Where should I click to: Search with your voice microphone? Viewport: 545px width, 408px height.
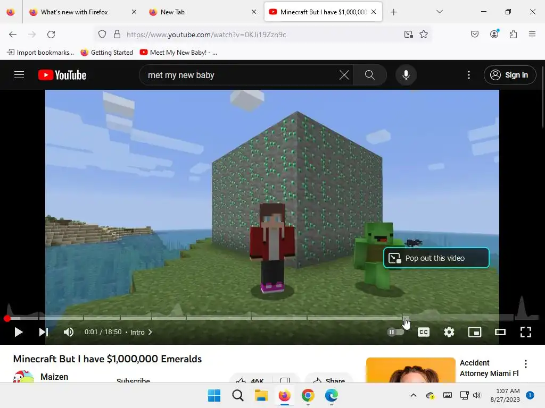click(406, 75)
